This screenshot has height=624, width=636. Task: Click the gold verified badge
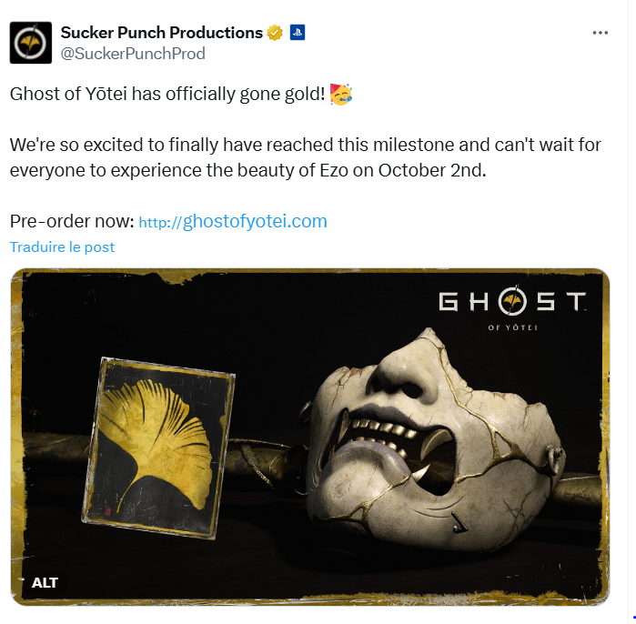pos(275,33)
